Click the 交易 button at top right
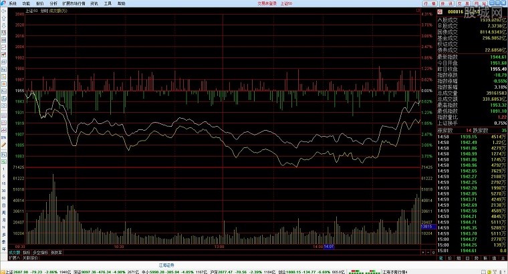 458,3
